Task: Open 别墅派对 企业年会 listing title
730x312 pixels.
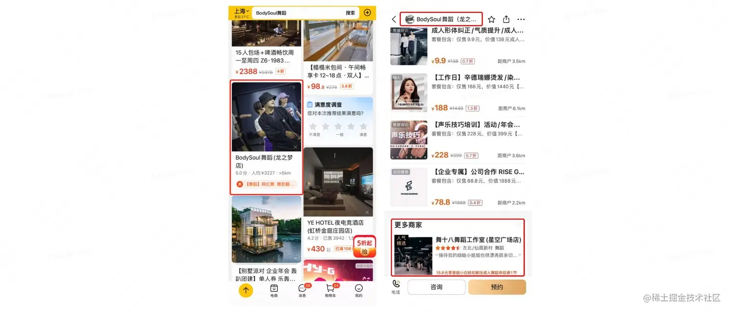Action: [266, 274]
